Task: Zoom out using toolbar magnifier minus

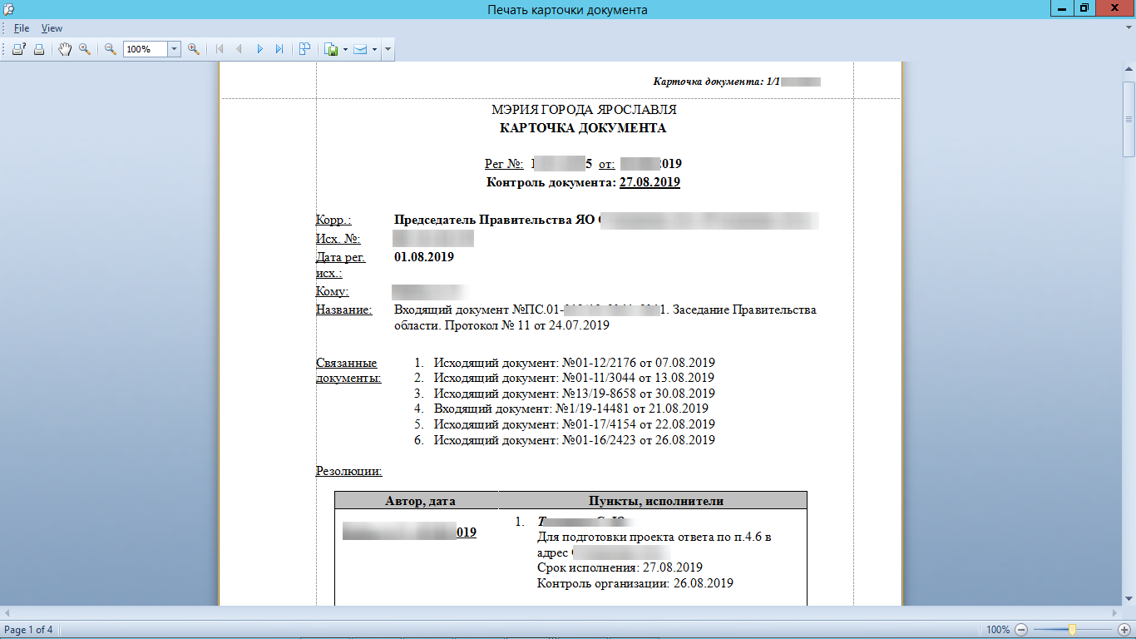Action: (110, 49)
